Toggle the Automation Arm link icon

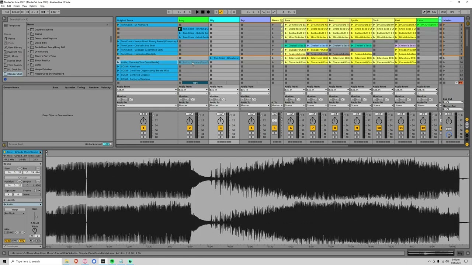coord(221,12)
